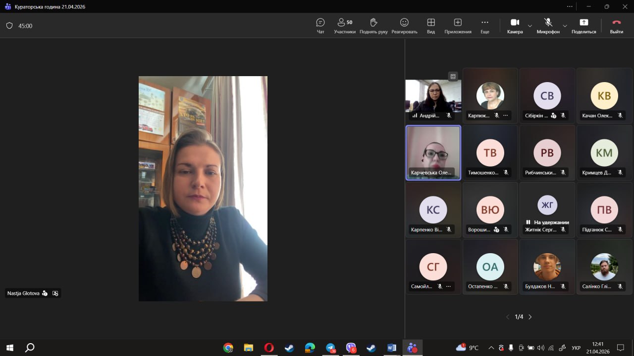This screenshot has height=356, width=634.
Task: Show the Участники list
Action: (345, 26)
